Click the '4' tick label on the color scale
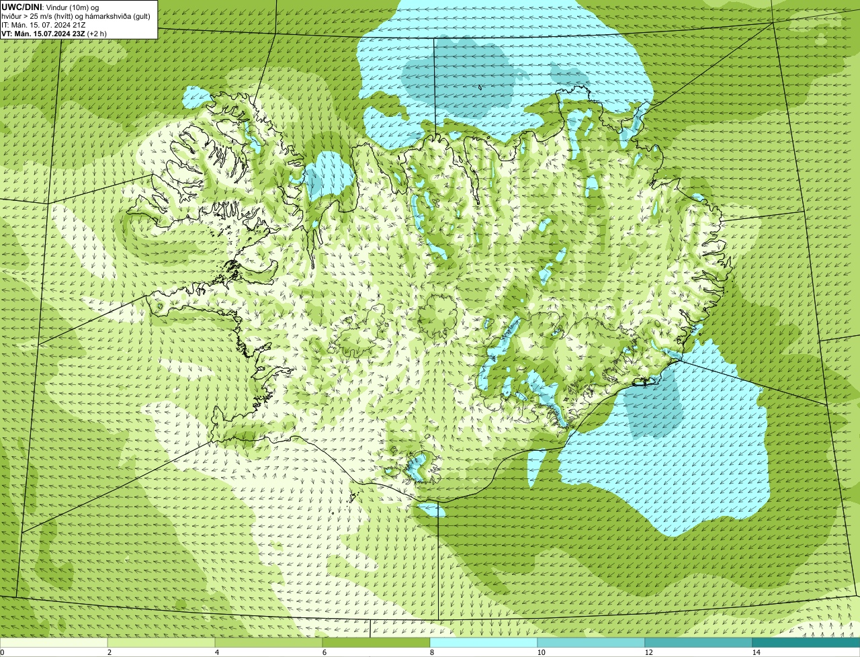This screenshot has height=657, width=860. pyautogui.click(x=216, y=652)
